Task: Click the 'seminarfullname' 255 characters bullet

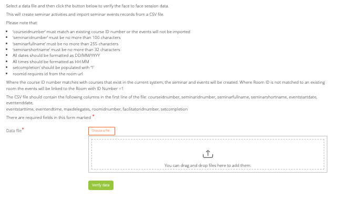Action: [x=65, y=44]
